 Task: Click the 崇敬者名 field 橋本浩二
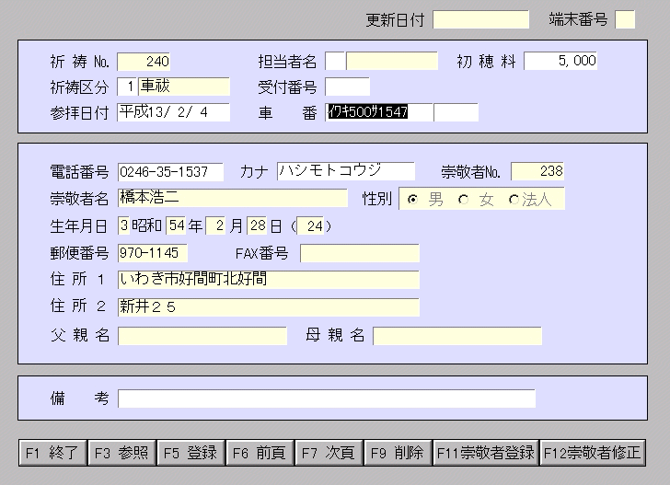pos(233,198)
